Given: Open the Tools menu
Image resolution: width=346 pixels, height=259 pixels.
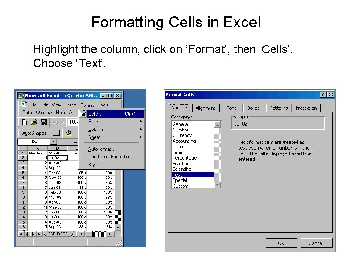Looking at the screenshot, I should (103, 105).
